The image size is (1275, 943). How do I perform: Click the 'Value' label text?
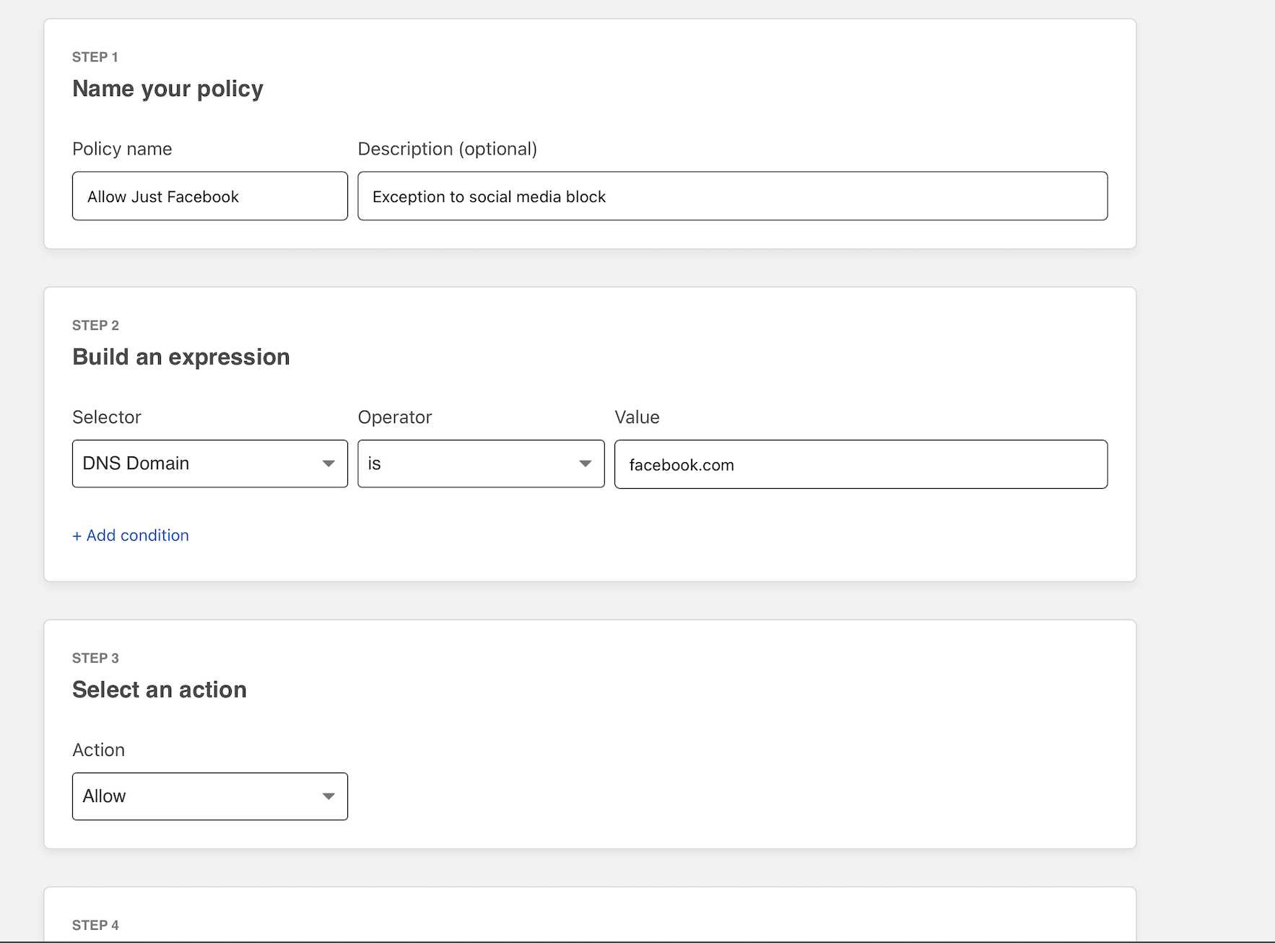point(637,417)
